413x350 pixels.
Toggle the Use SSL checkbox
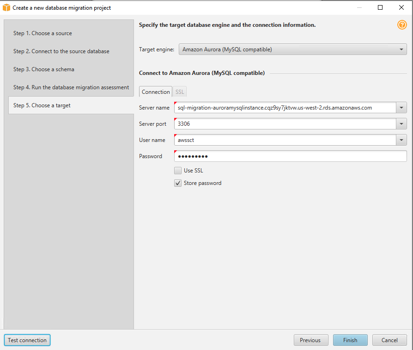point(178,171)
